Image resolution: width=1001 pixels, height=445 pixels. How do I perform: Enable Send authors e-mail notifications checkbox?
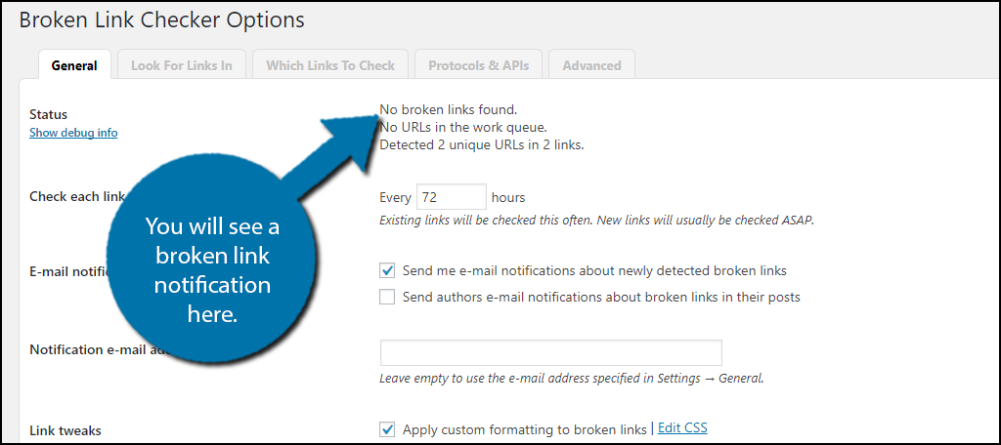387,297
